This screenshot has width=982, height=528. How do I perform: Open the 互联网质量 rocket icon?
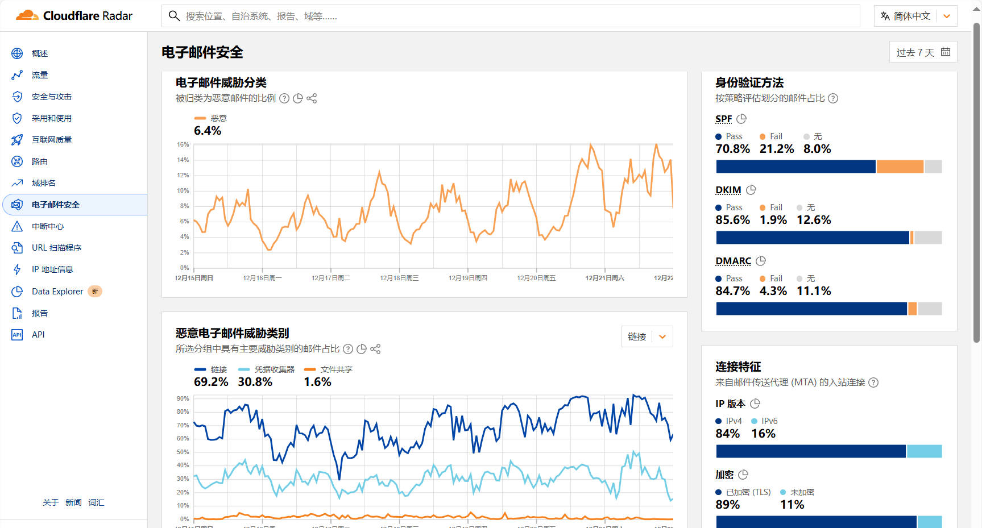(17, 140)
